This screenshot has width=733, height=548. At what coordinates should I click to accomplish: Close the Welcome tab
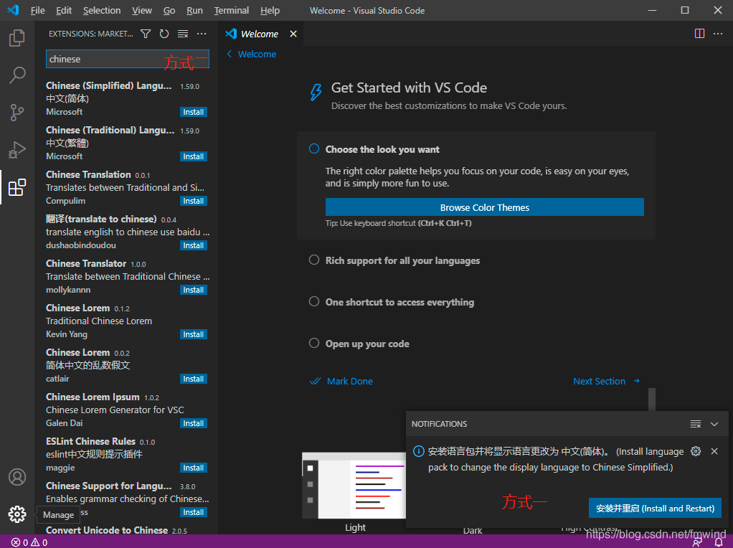click(x=293, y=34)
